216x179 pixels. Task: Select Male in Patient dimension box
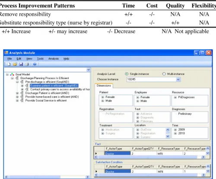[x=108, y=101]
